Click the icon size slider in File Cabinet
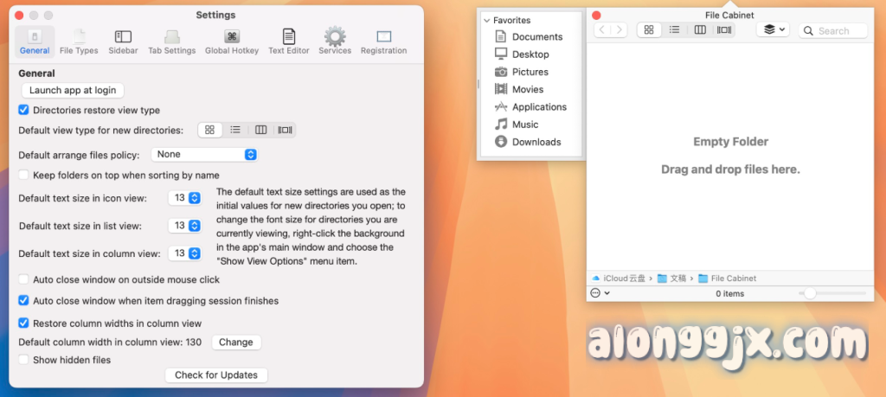 coord(832,293)
